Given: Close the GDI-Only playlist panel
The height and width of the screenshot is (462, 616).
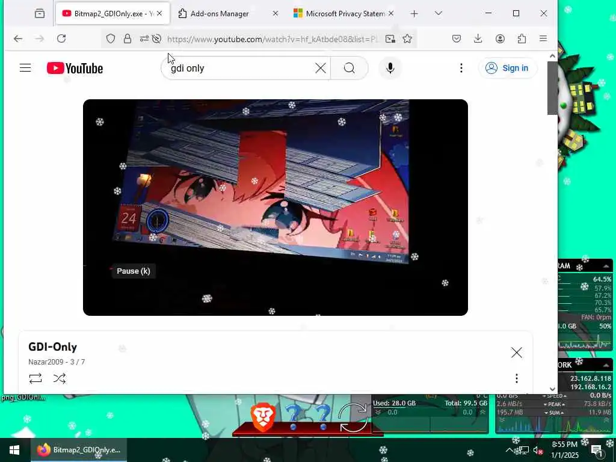Looking at the screenshot, I should tap(517, 353).
